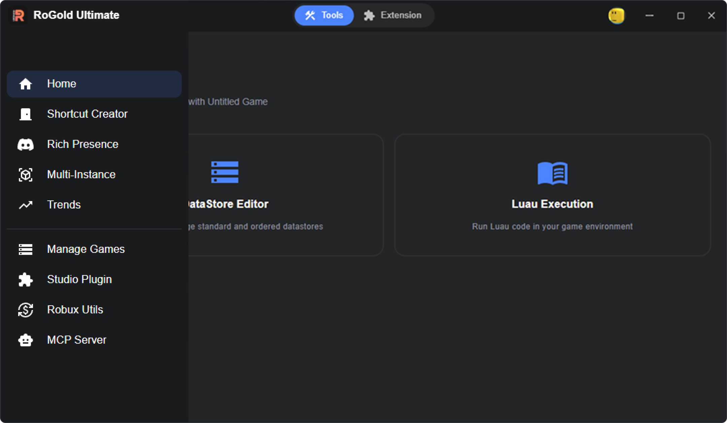
Task: Open Shortcut Creator via its door icon
Action: click(26, 114)
